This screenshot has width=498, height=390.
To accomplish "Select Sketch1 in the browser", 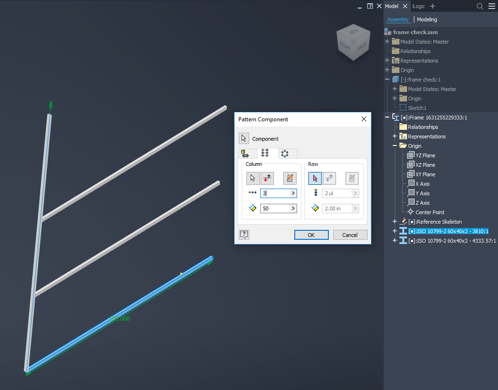I will [x=417, y=108].
